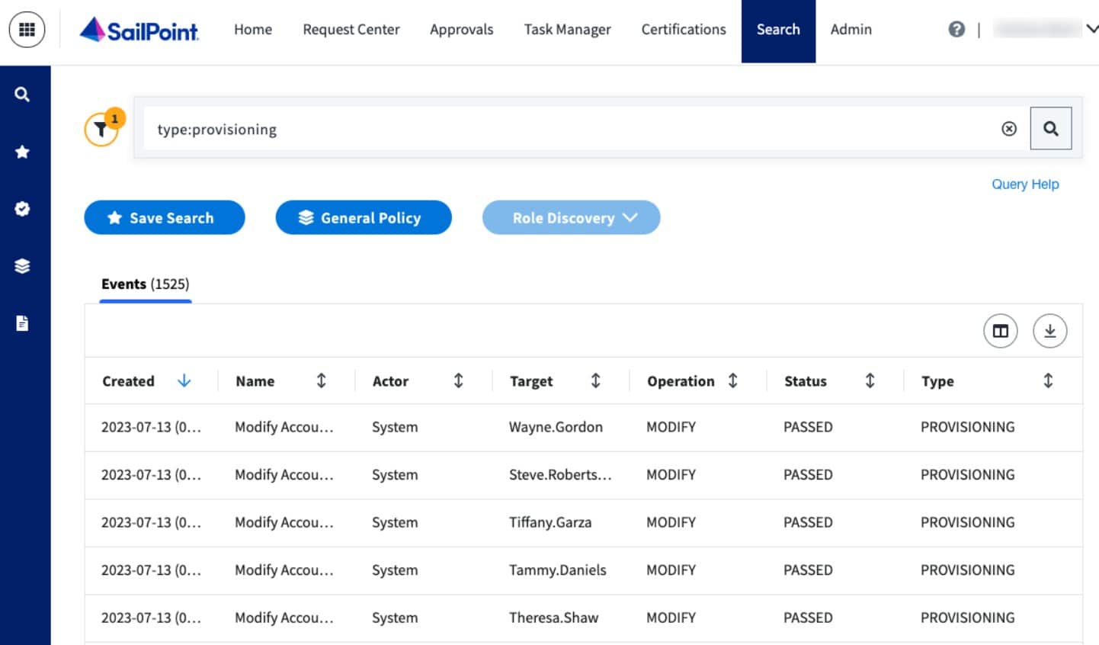Image resolution: width=1099 pixels, height=645 pixels.
Task: Click the General Policy button
Action: (364, 218)
